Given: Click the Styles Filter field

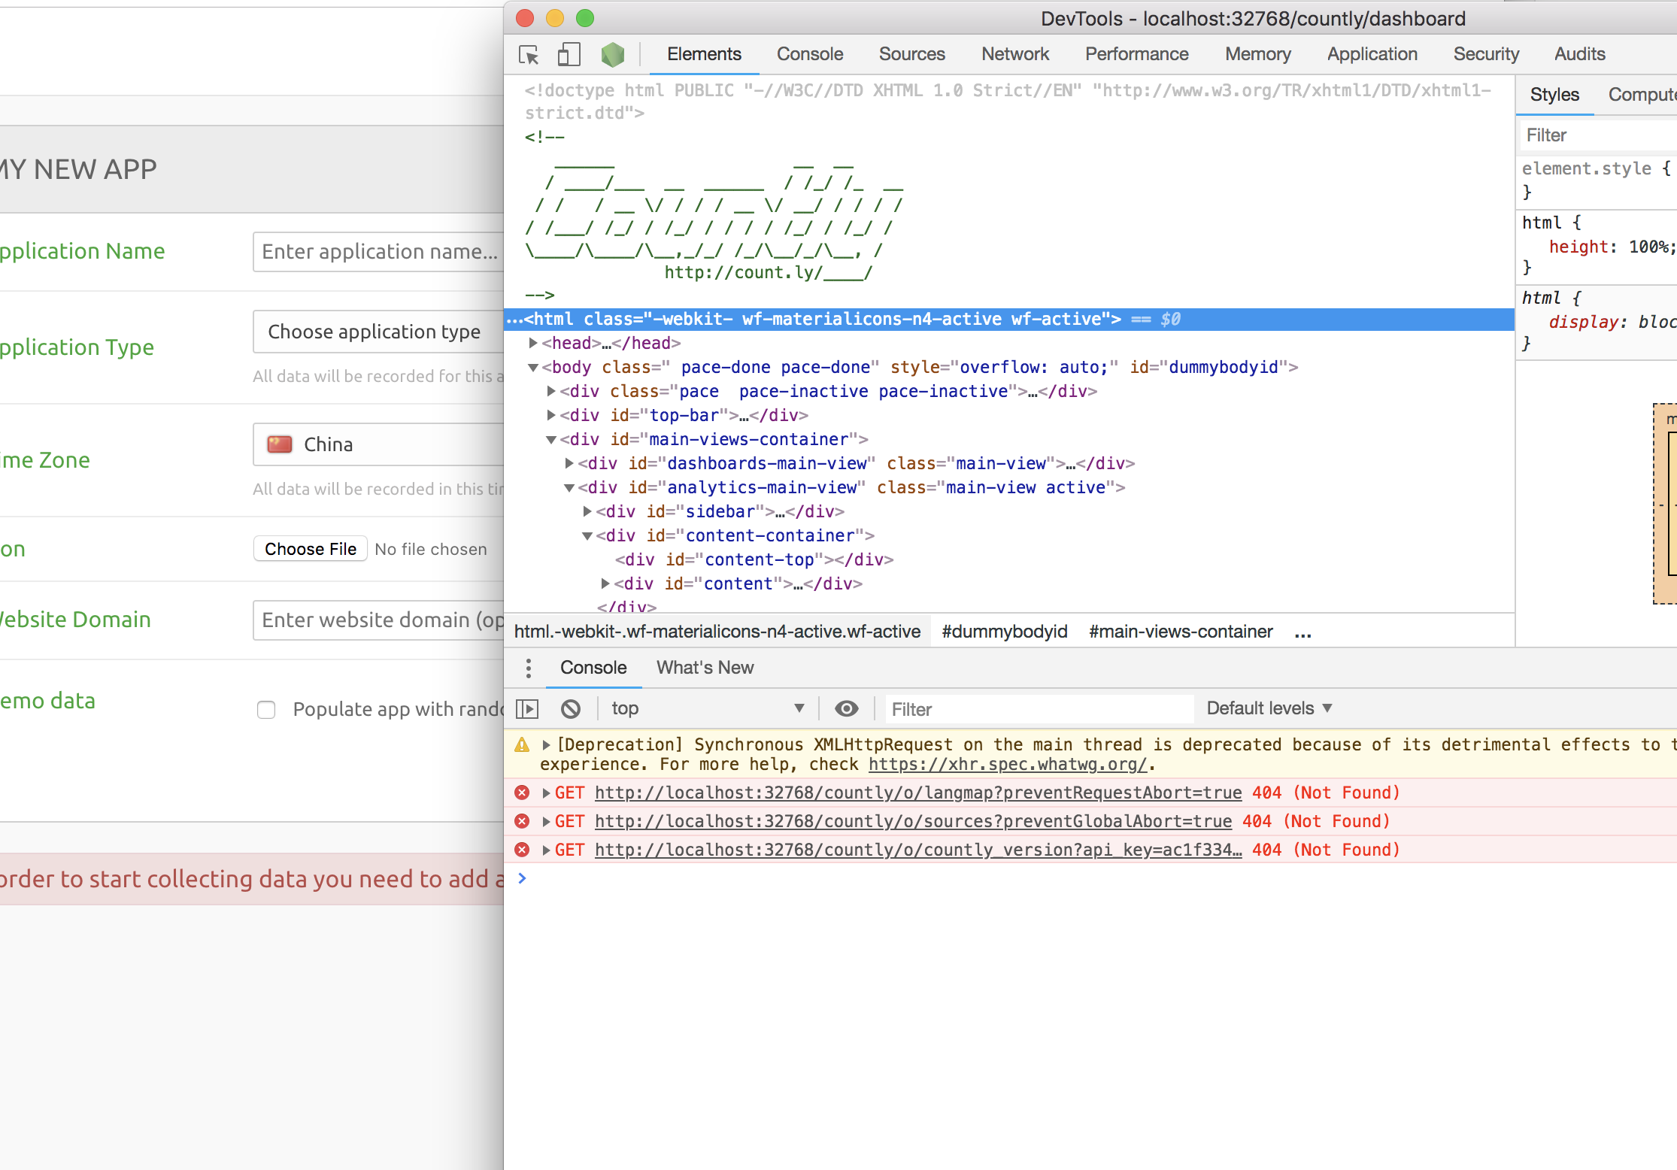Looking at the screenshot, I should click(1598, 135).
